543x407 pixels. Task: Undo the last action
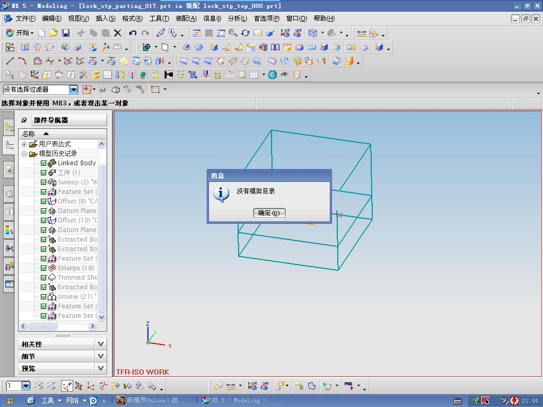133,33
